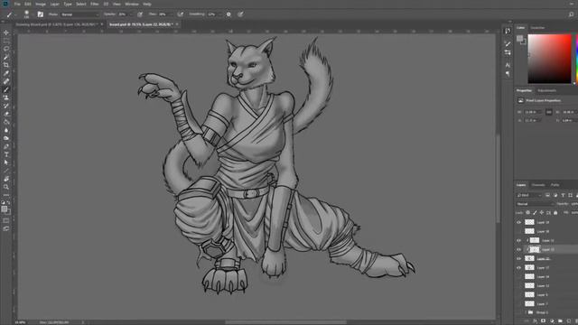
Task: Expand the Group 1 folder arrow
Action: click(x=526, y=312)
